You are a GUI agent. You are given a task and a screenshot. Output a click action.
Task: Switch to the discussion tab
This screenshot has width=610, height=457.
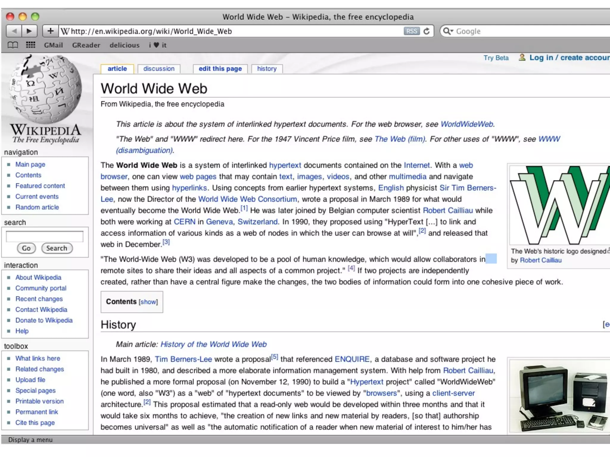tap(159, 69)
